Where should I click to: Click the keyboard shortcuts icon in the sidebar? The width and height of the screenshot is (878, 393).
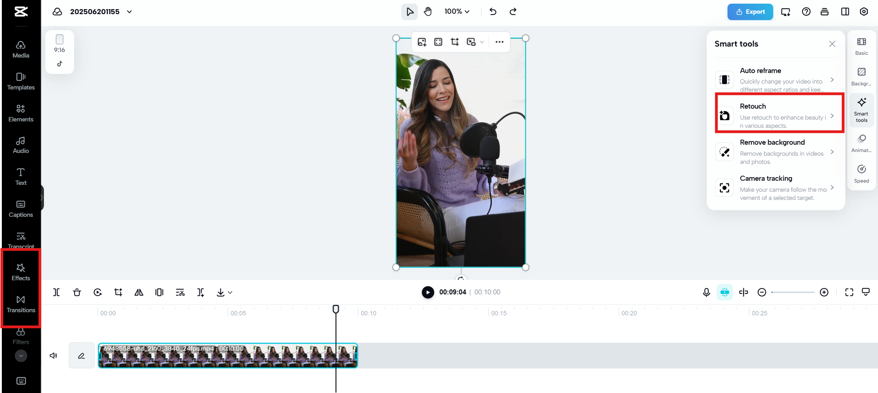click(x=21, y=381)
